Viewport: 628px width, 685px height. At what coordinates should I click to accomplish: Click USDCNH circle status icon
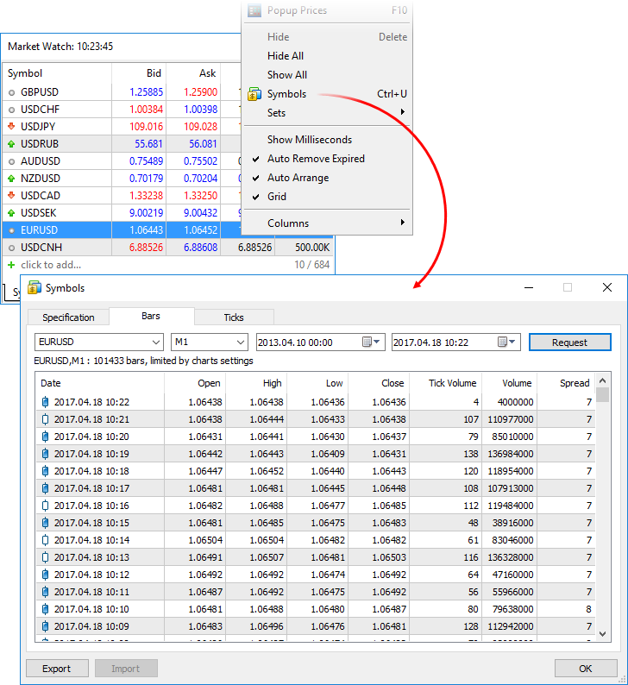coord(11,248)
